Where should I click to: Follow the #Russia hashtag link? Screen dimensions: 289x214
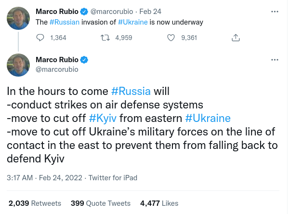coord(131,91)
